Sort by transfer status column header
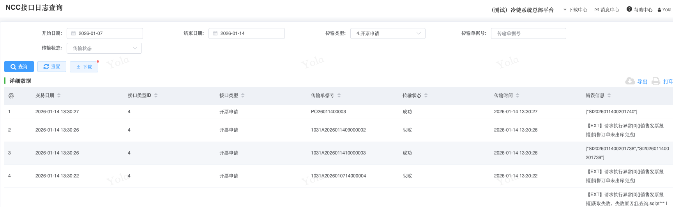This screenshot has width=673, height=207. (426, 95)
